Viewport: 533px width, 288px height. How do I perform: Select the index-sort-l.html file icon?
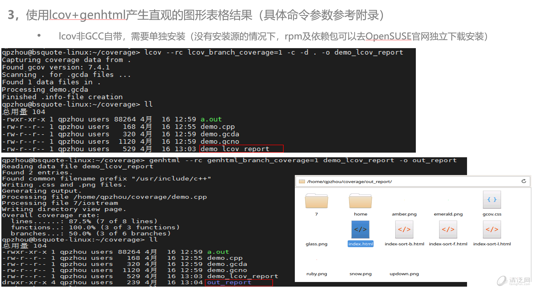492,230
